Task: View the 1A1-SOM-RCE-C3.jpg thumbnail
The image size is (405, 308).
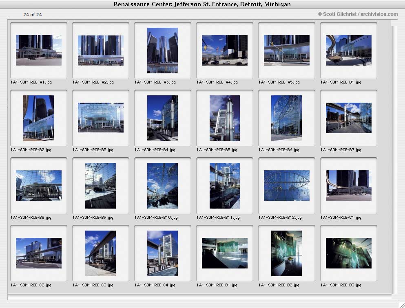Action: 100,253
